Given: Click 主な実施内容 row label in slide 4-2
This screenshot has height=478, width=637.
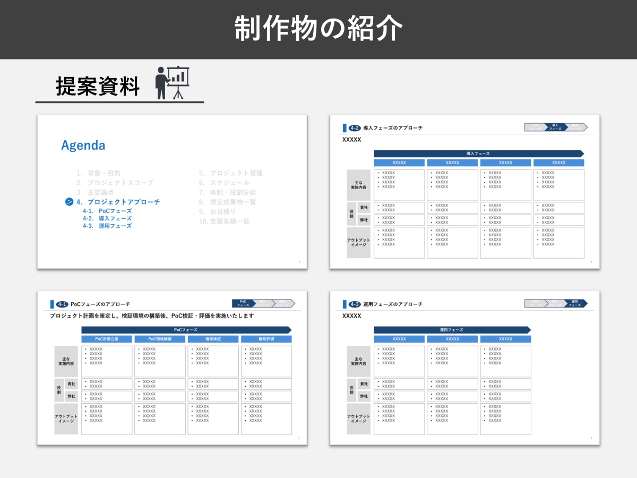Looking at the screenshot, I should tap(358, 185).
